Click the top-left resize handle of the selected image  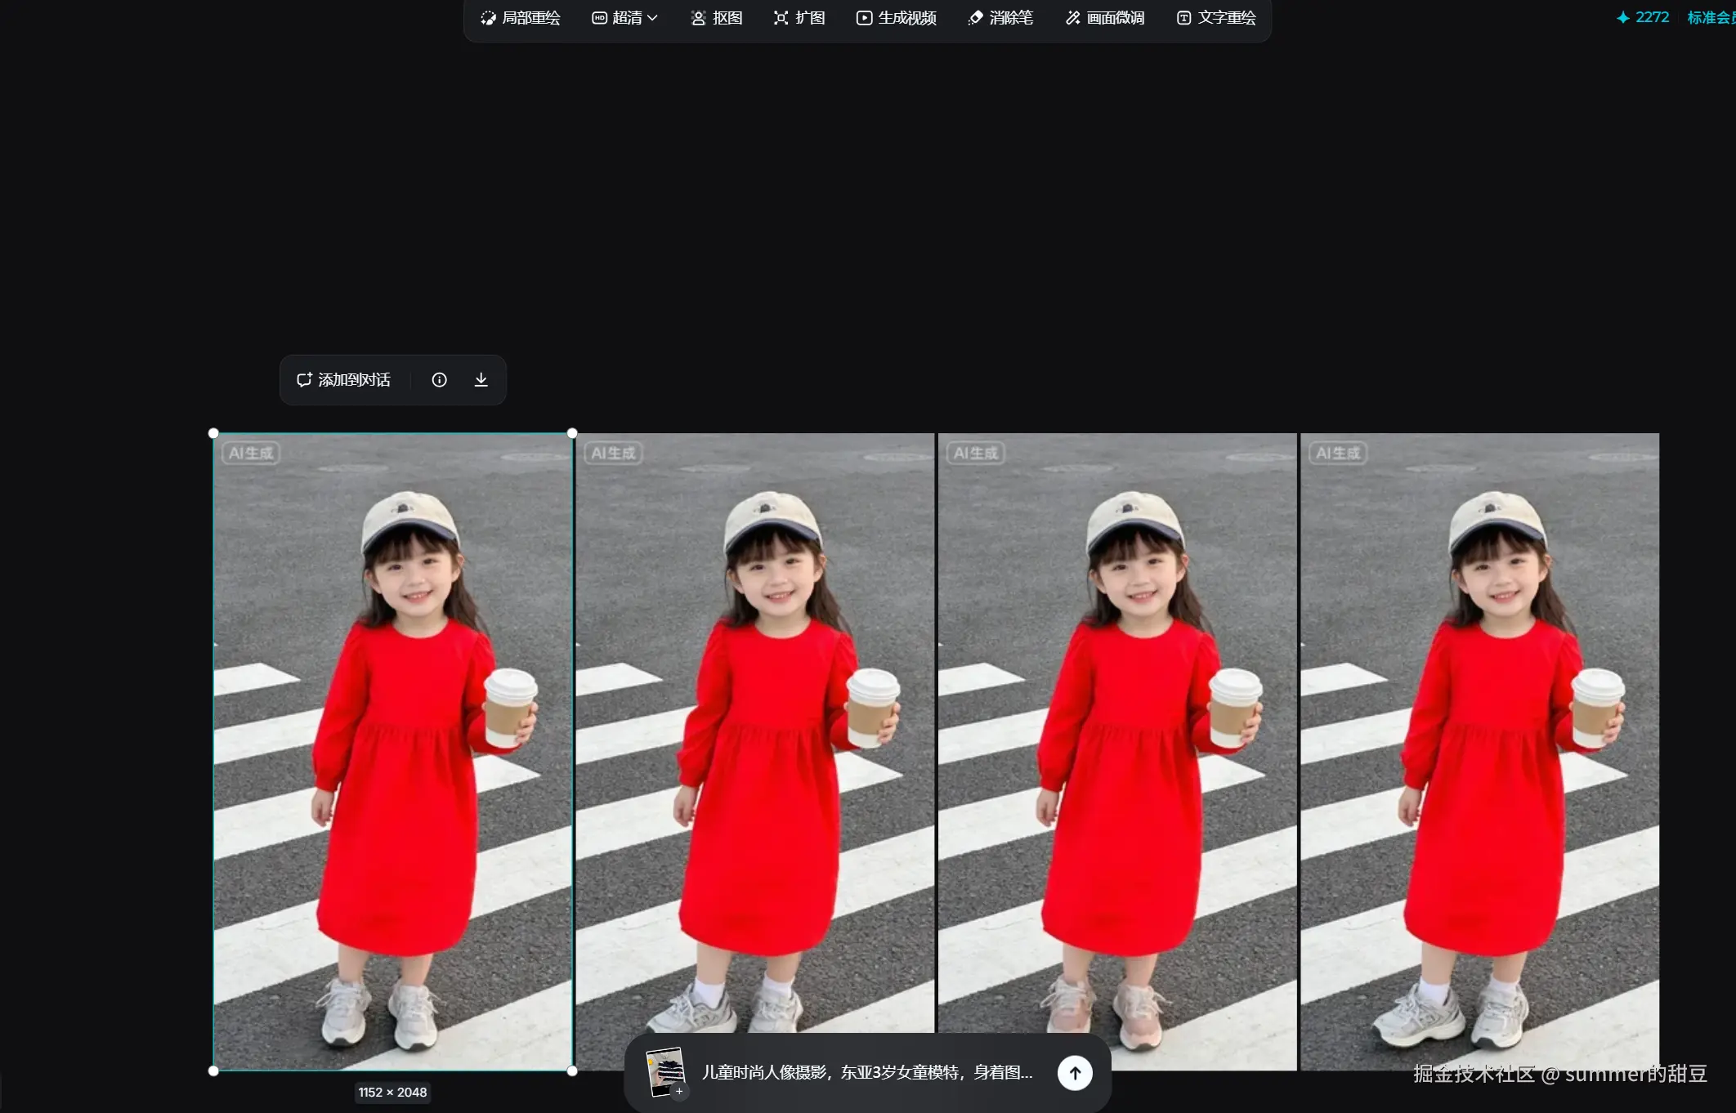[213, 433]
